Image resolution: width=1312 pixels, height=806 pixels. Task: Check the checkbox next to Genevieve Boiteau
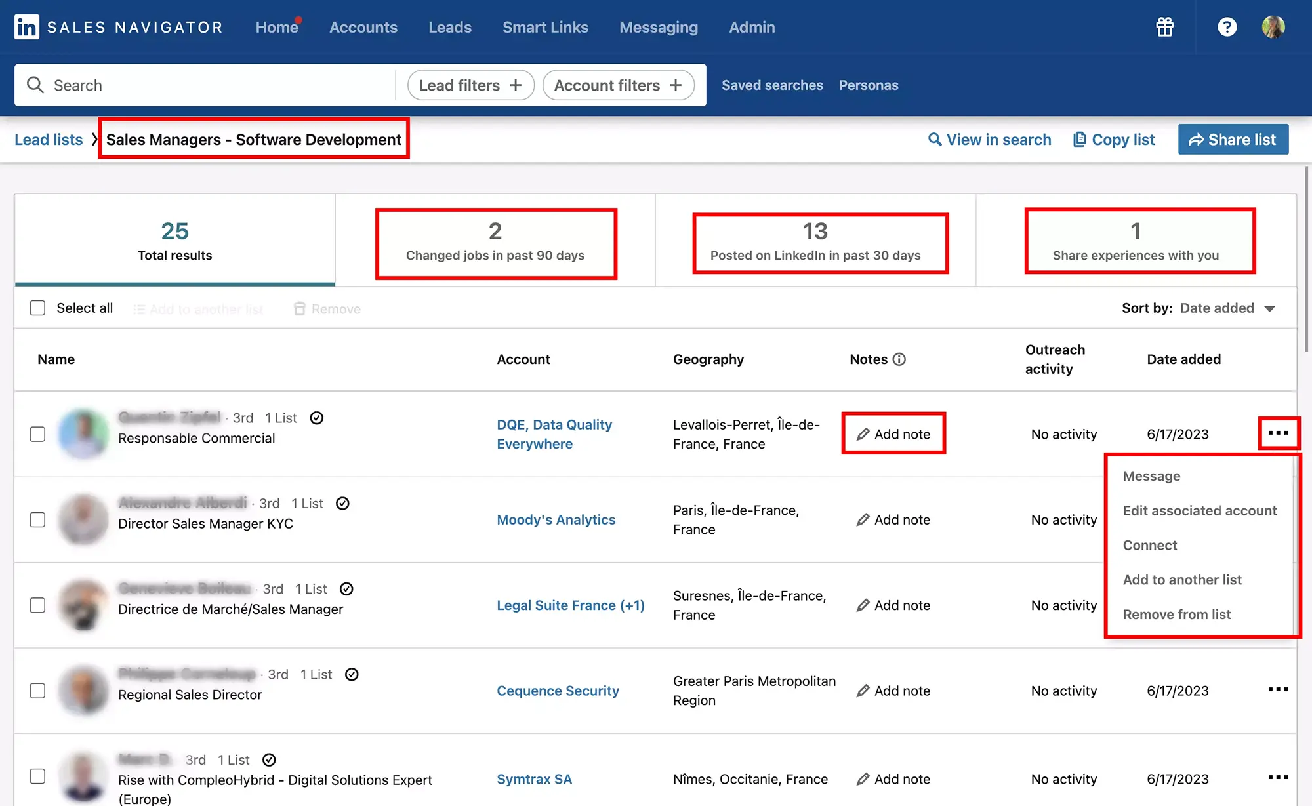pyautogui.click(x=37, y=603)
